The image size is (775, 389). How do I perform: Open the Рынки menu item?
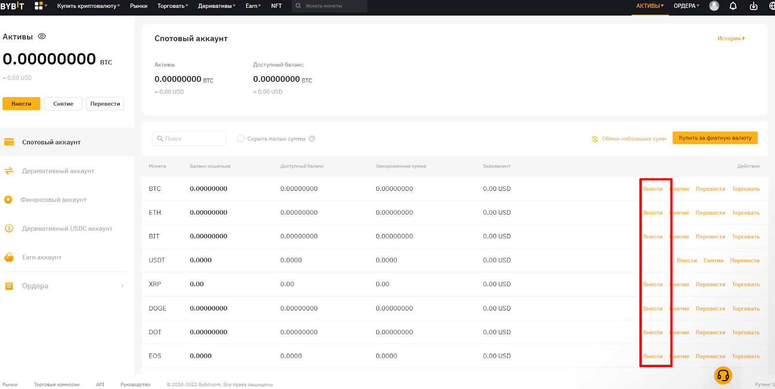(139, 6)
